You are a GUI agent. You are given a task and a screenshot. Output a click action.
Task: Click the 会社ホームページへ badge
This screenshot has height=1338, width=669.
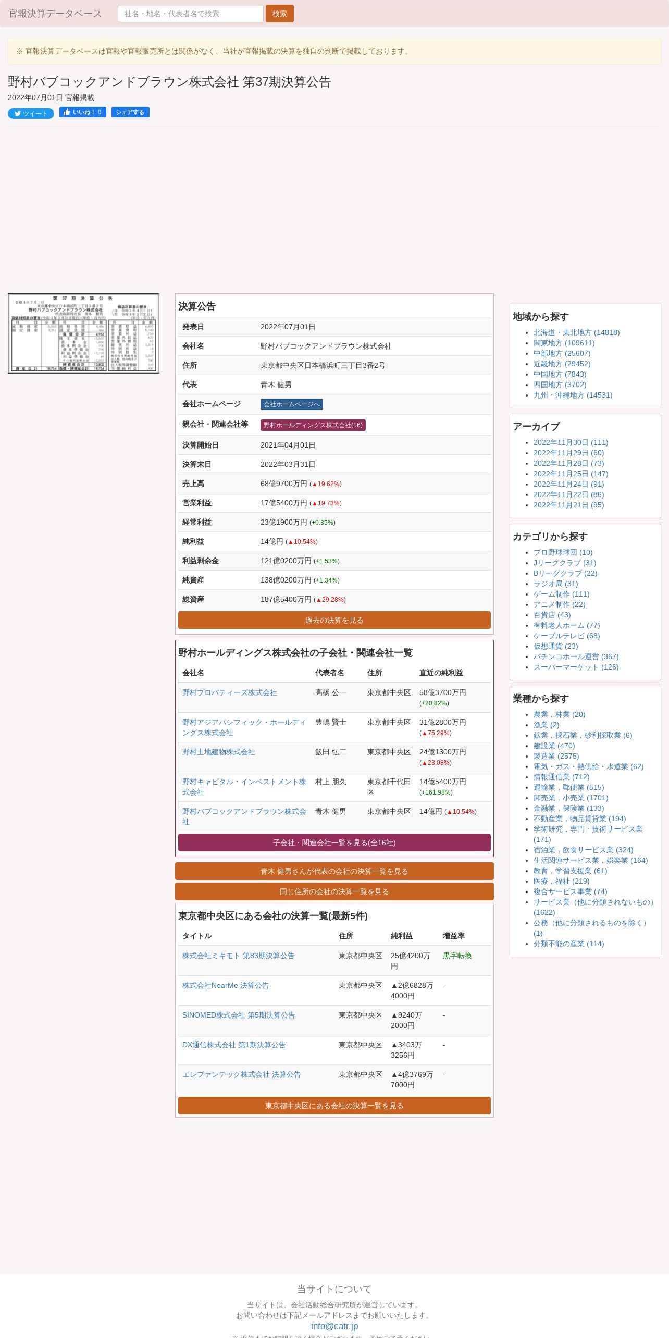292,404
